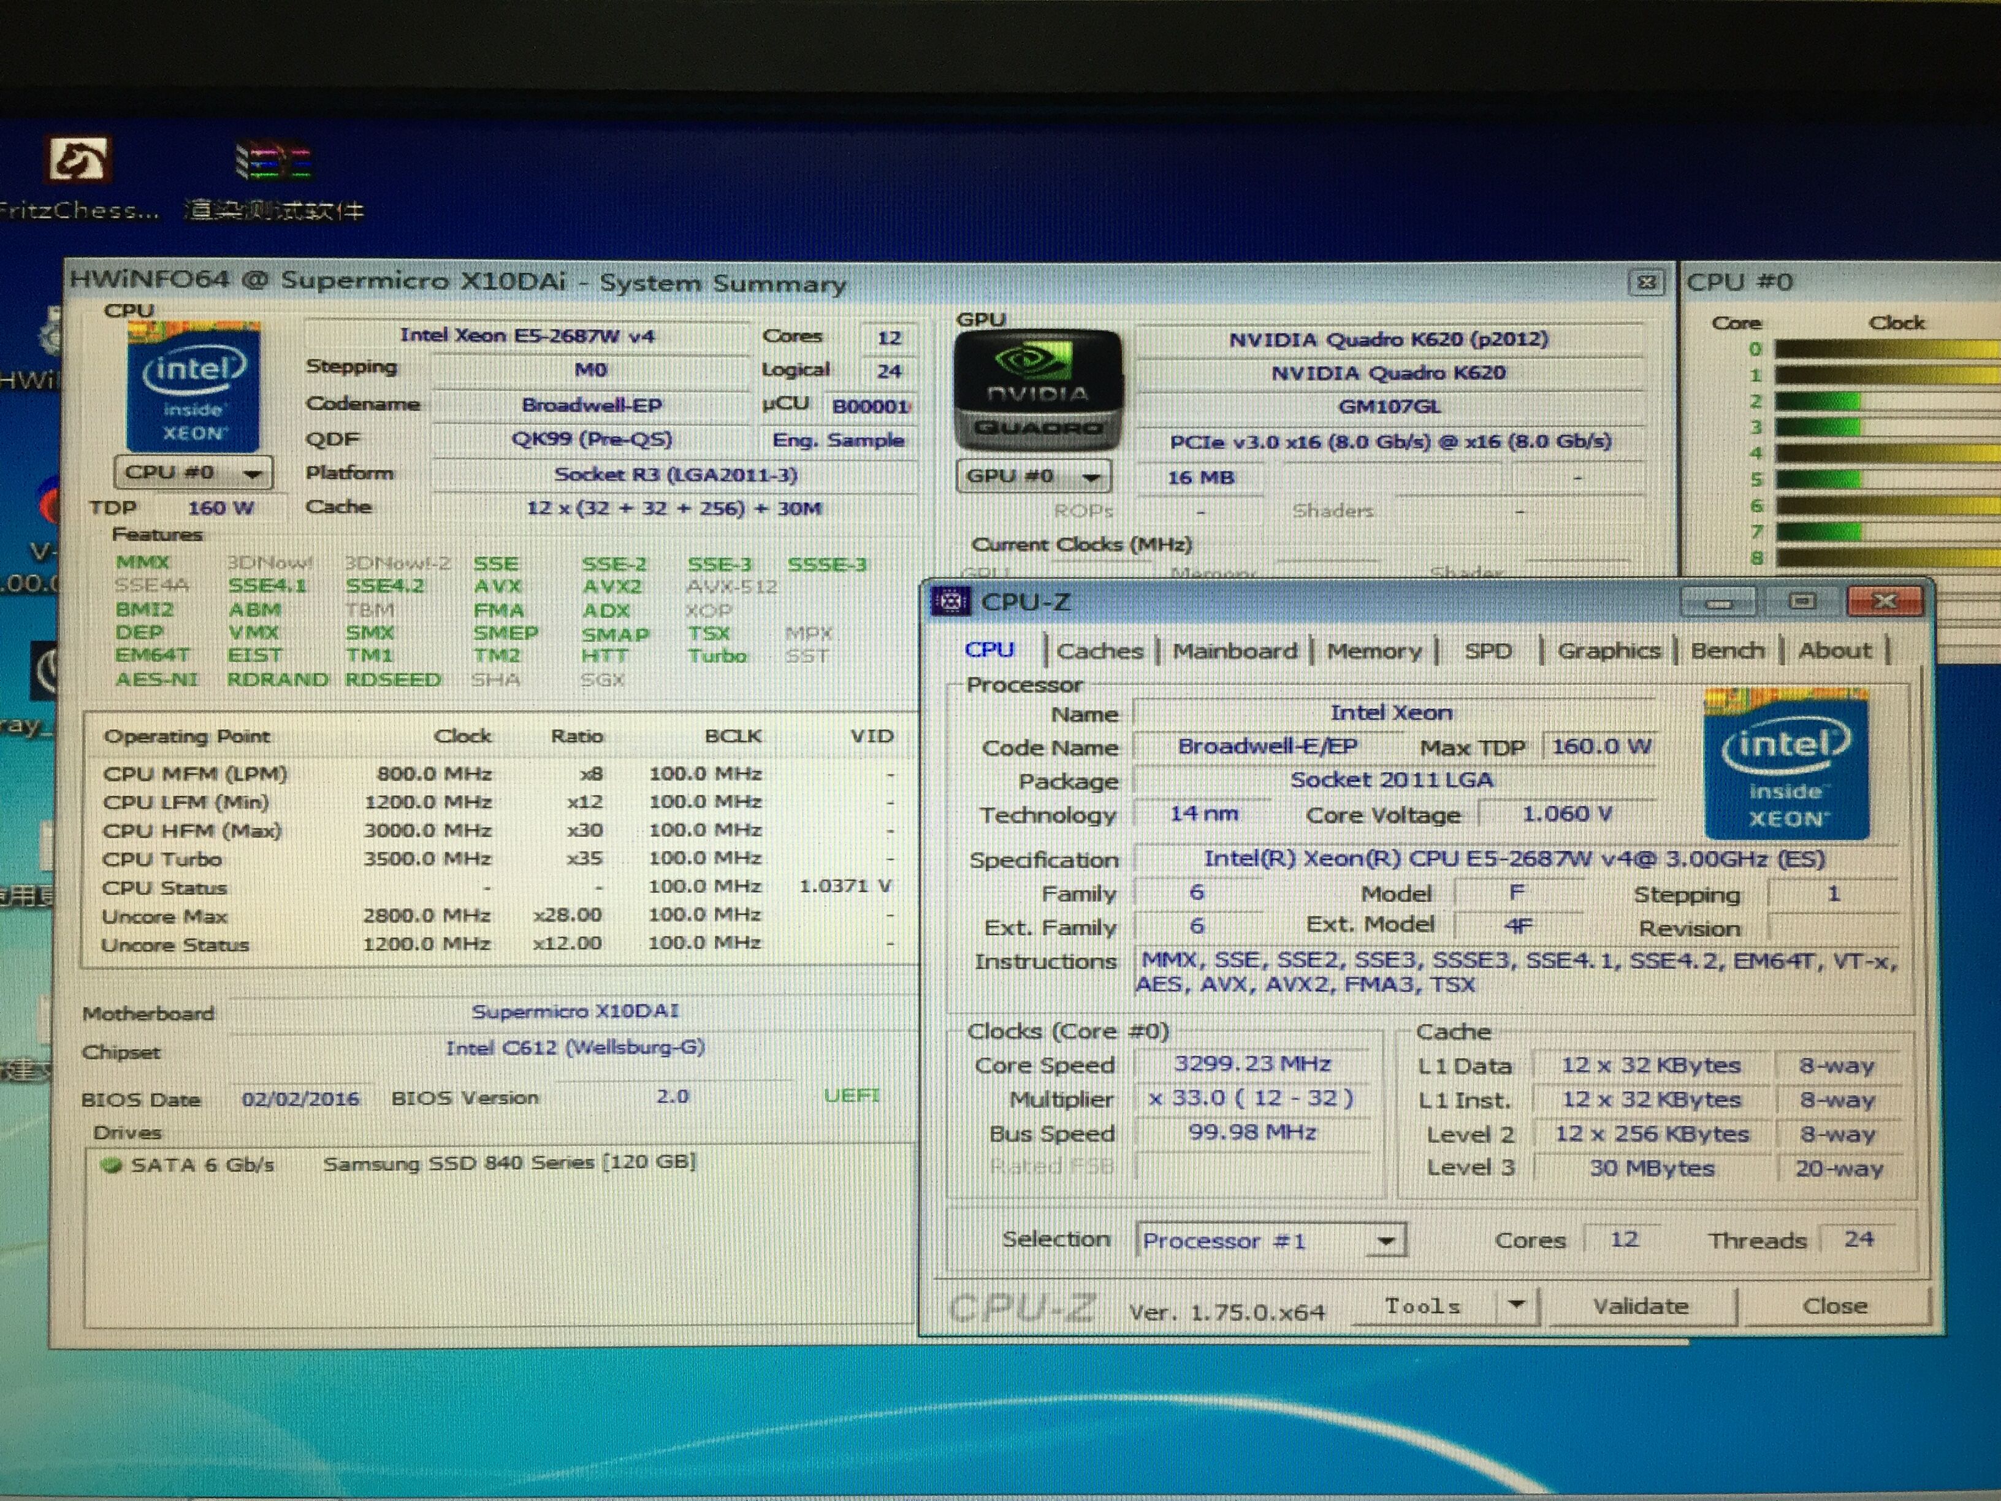Screen dimensions: 2001x1501
Task: Switch to the About tab
Action: coord(1834,651)
